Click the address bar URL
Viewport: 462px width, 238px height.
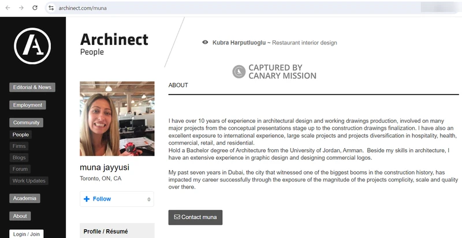pos(83,8)
